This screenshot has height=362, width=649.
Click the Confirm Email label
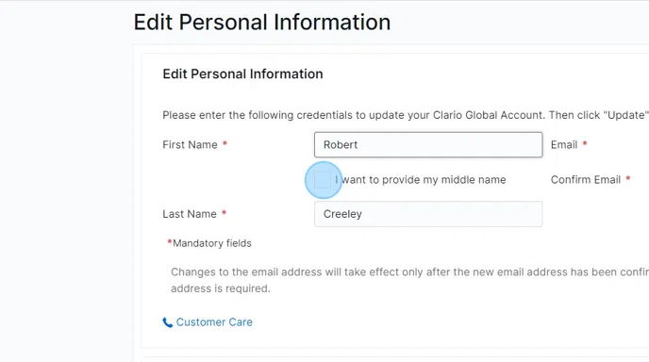pos(585,179)
